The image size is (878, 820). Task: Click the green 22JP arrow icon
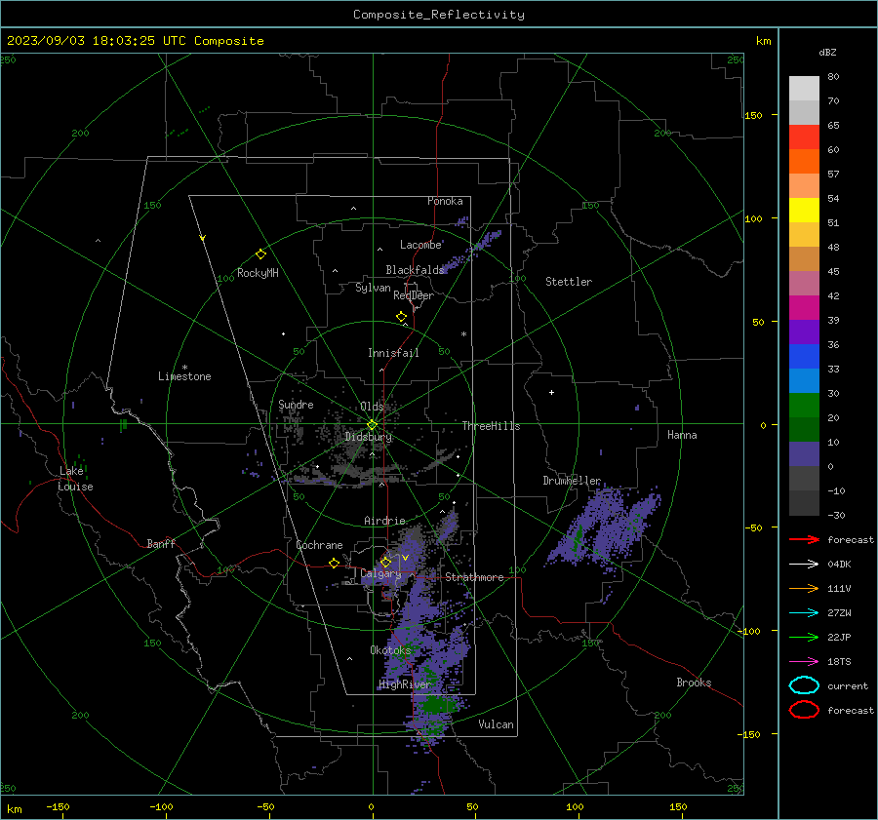coord(804,637)
